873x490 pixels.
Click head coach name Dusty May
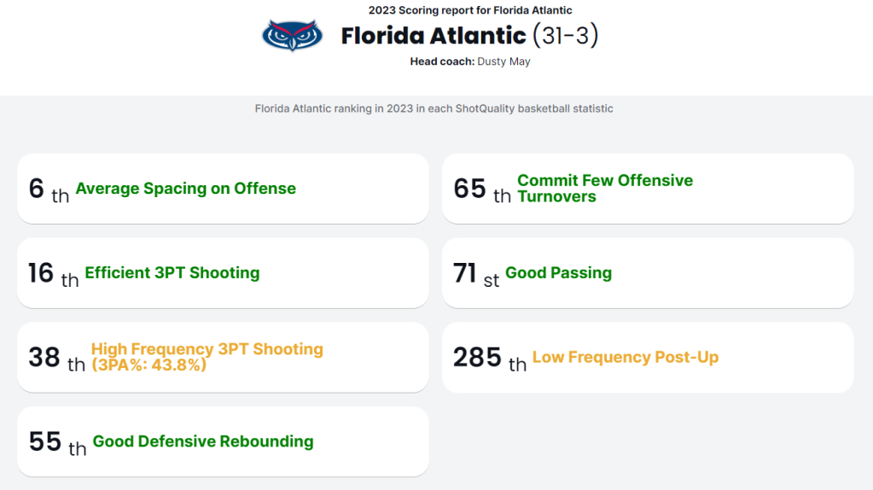(x=503, y=61)
